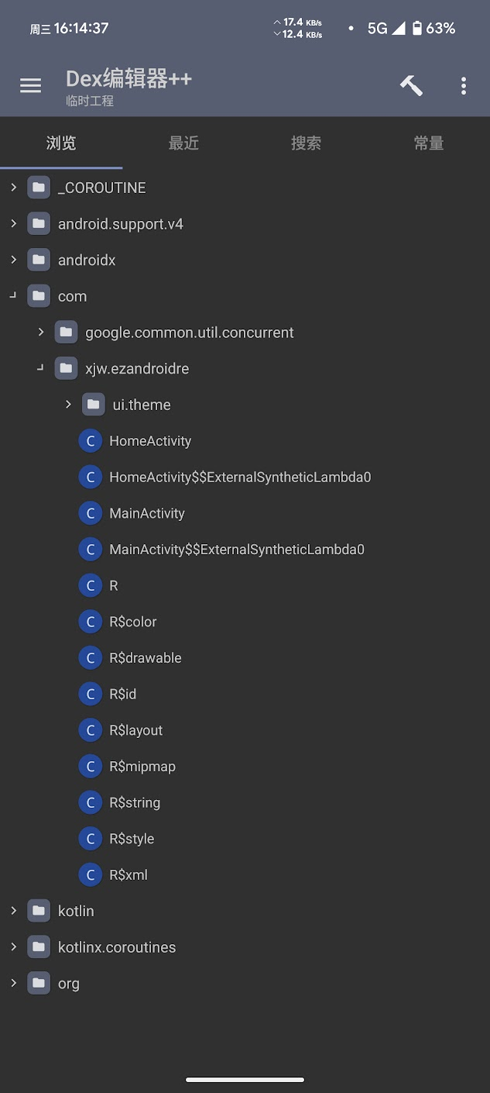This screenshot has height=1093, width=490.
Task: Open the three-dot overflow menu
Action: click(464, 85)
